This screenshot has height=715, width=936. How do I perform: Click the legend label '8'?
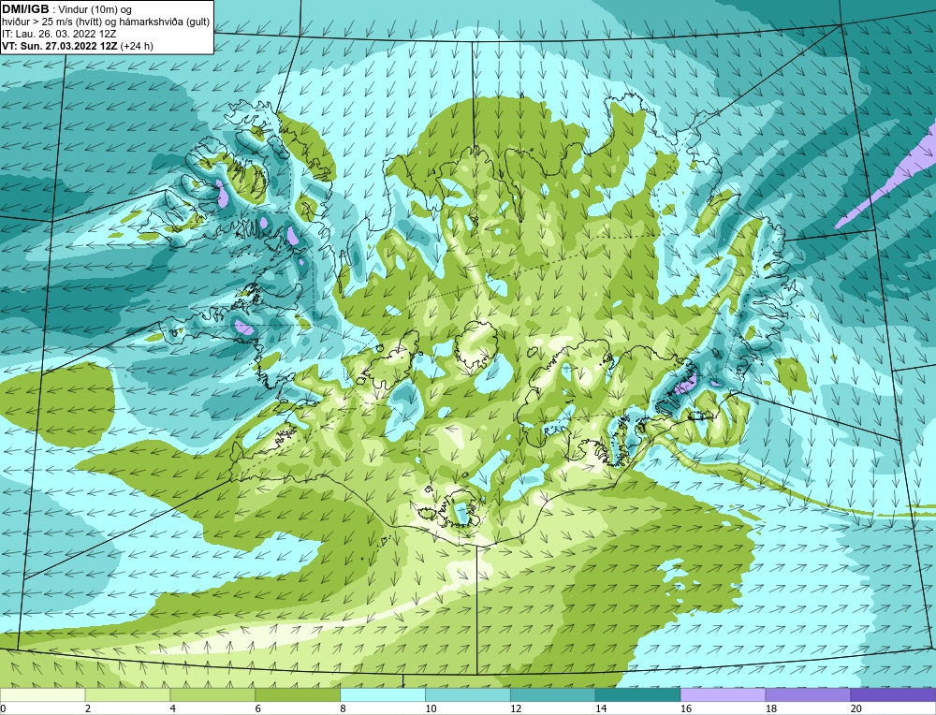(x=344, y=708)
